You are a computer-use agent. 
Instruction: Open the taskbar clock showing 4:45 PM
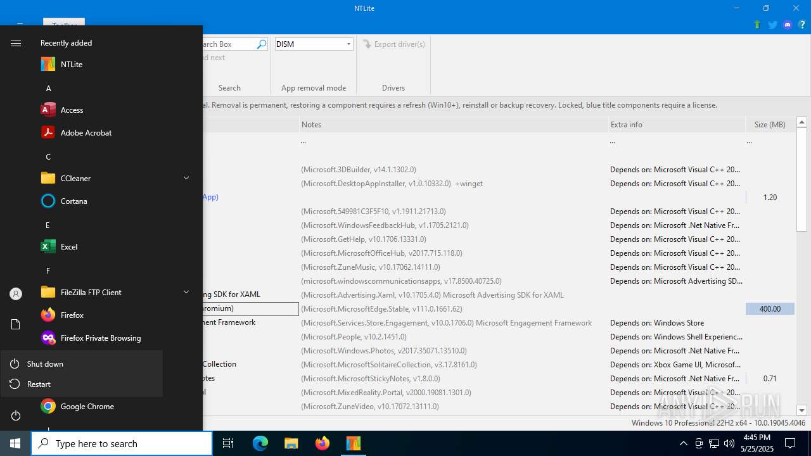click(757, 443)
